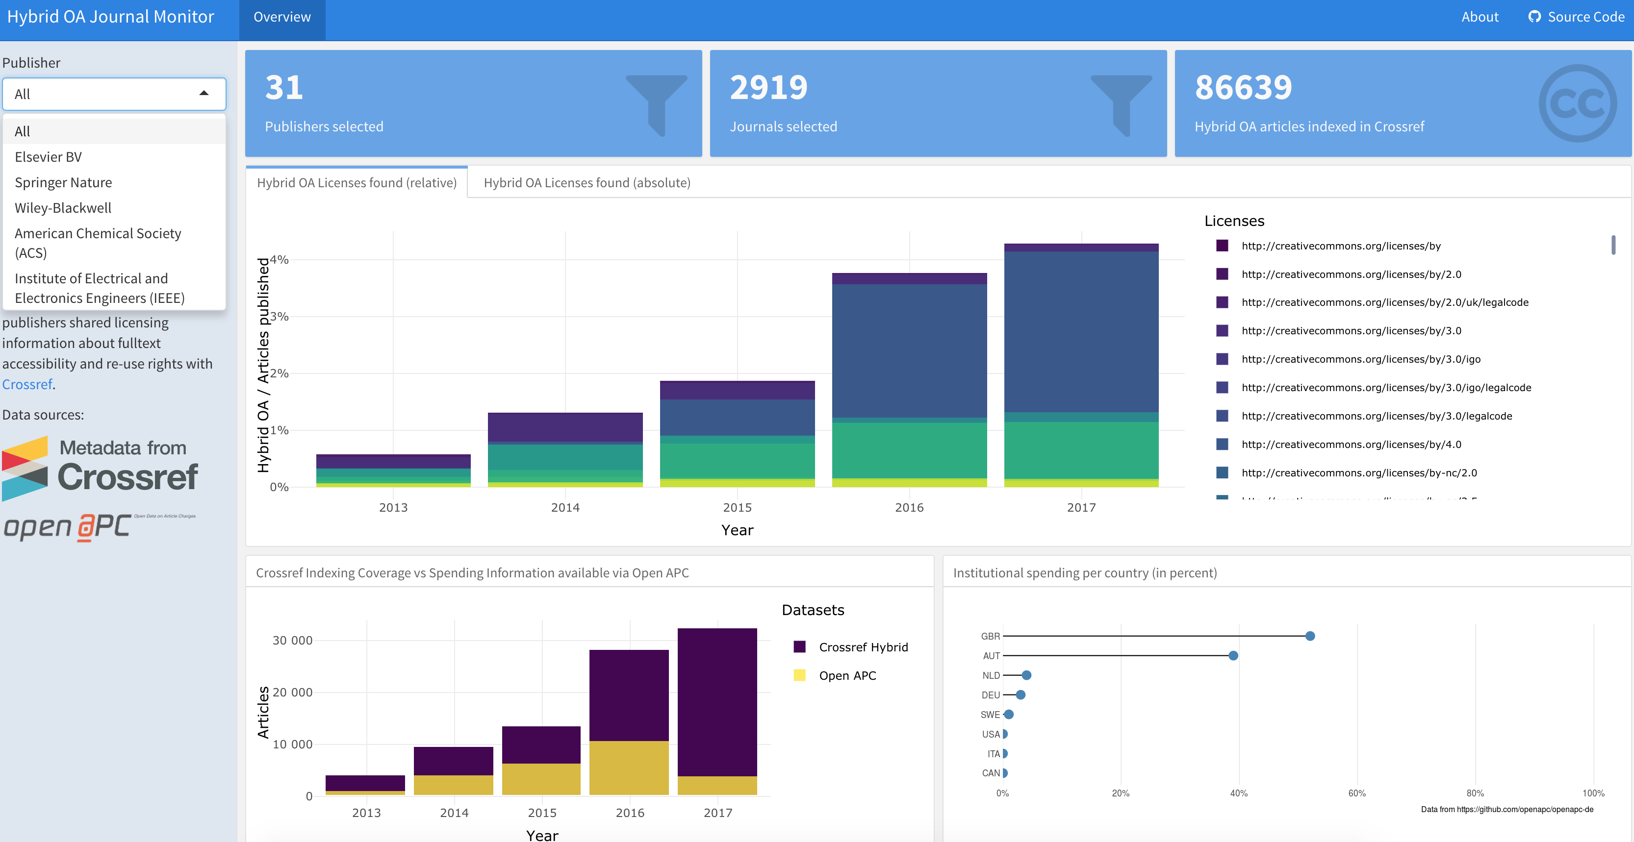
Task: Toggle the Crossref Hybrid legend entry
Action: pos(863,647)
